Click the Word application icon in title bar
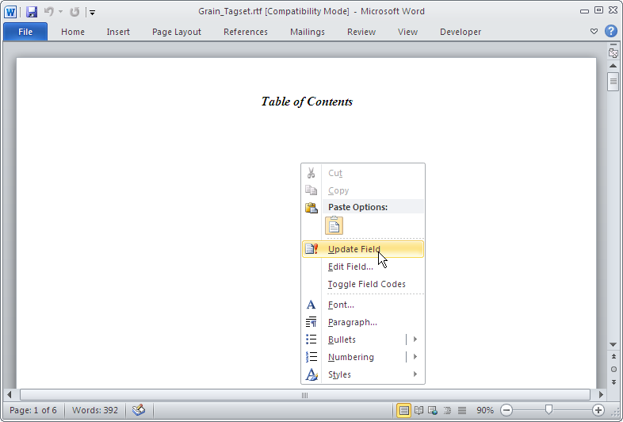 click(10, 12)
